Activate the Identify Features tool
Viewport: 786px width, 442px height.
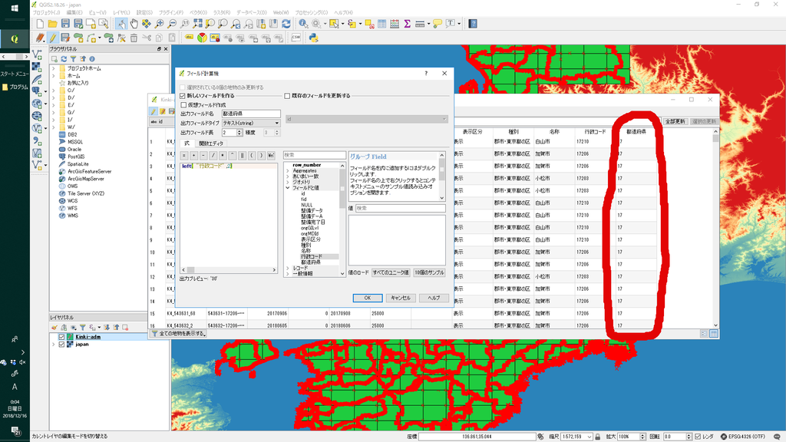pos(303,24)
